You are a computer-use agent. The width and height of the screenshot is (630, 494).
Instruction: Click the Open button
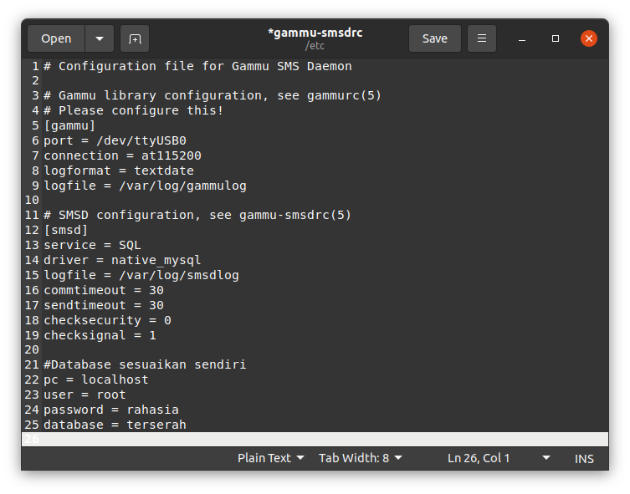[56, 38]
